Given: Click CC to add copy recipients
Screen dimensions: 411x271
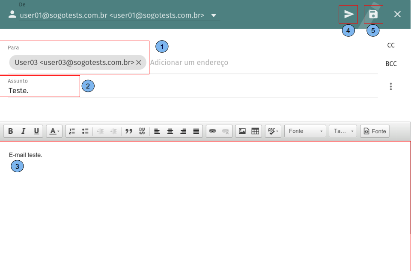Looking at the screenshot, I should [390, 45].
